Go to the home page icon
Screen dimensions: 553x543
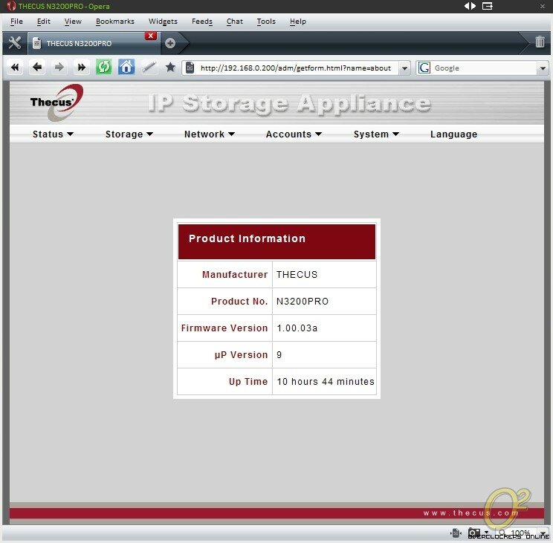tap(126, 68)
